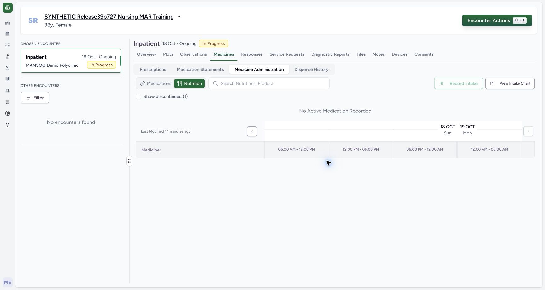Open the Overview tab
This screenshot has width=545, height=290.
point(146,54)
